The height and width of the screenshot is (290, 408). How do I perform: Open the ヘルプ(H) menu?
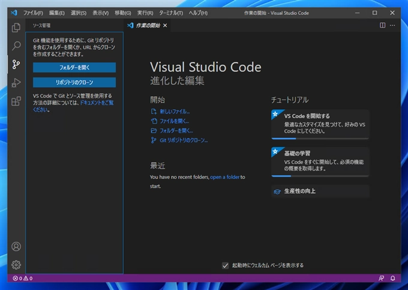(198, 13)
